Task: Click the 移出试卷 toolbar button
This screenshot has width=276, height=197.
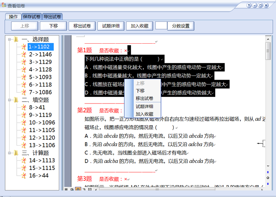Action: pyautogui.click(x=82, y=26)
